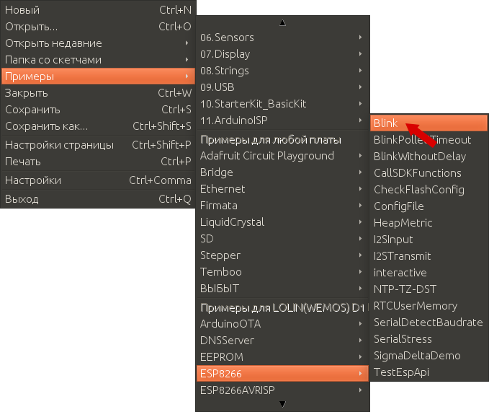Open the SerialStress example
The height and width of the screenshot is (412, 489).
coord(429,338)
